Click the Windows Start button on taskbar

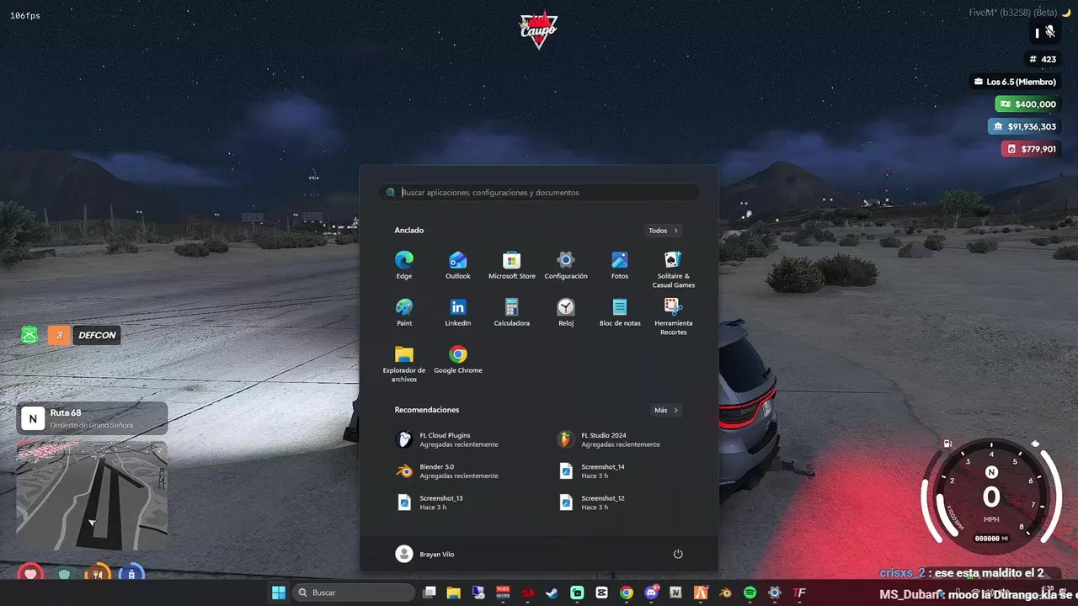click(279, 593)
